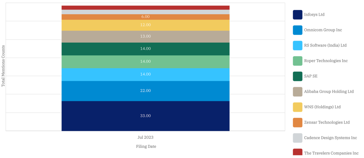
Task: Select the 22.00 Omnicom bar segment
Action: pyautogui.click(x=145, y=91)
